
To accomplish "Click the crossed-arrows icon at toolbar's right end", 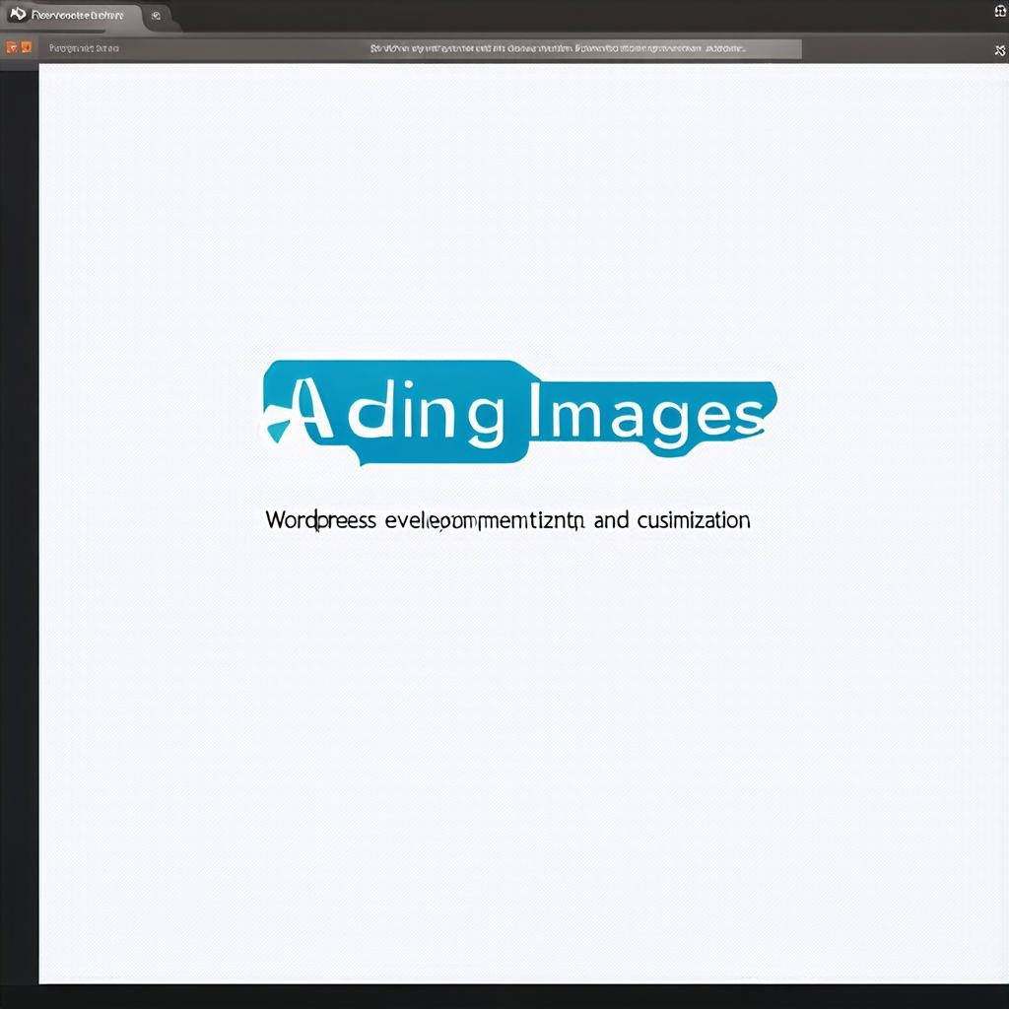I will (998, 49).
